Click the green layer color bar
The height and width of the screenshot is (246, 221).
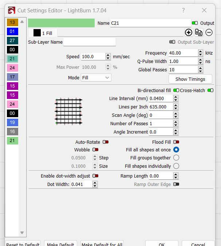point(61,23)
